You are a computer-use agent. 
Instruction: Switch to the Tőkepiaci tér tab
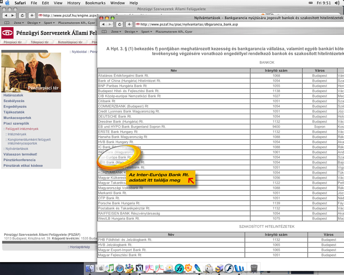pyautogui.click(x=40, y=42)
